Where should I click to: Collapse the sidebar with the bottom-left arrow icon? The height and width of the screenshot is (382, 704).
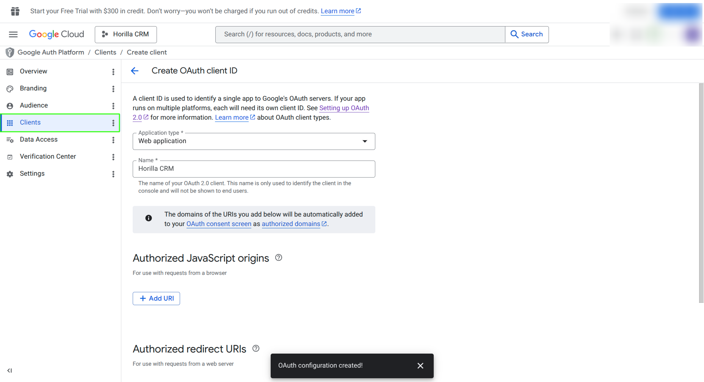10,371
